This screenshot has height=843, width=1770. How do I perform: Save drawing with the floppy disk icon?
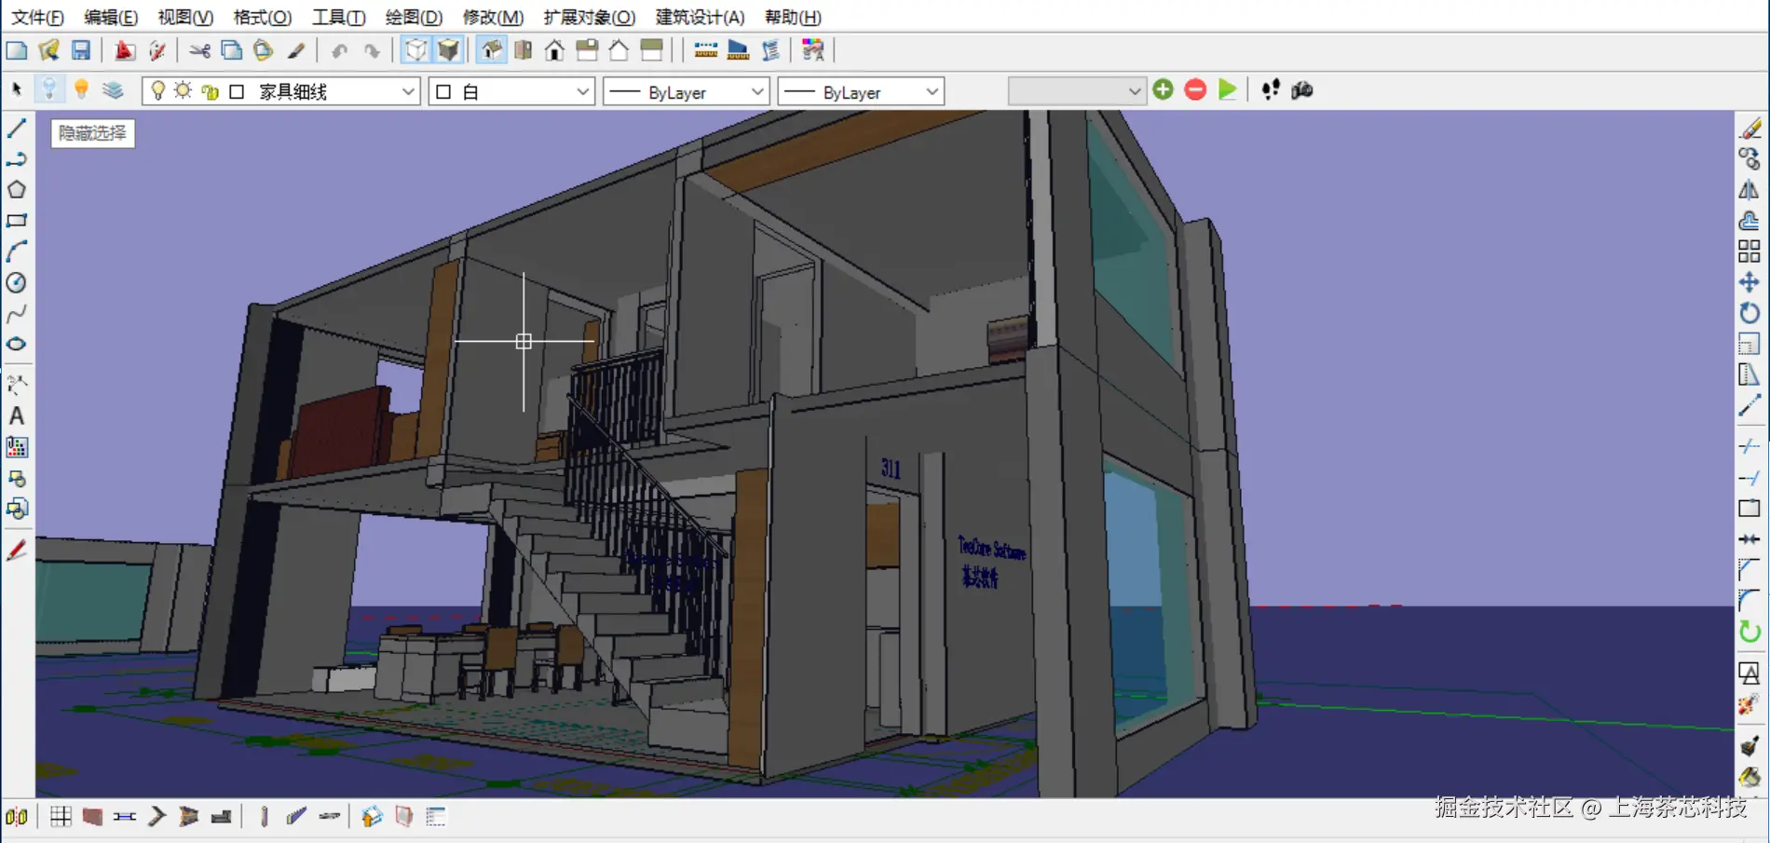point(81,50)
